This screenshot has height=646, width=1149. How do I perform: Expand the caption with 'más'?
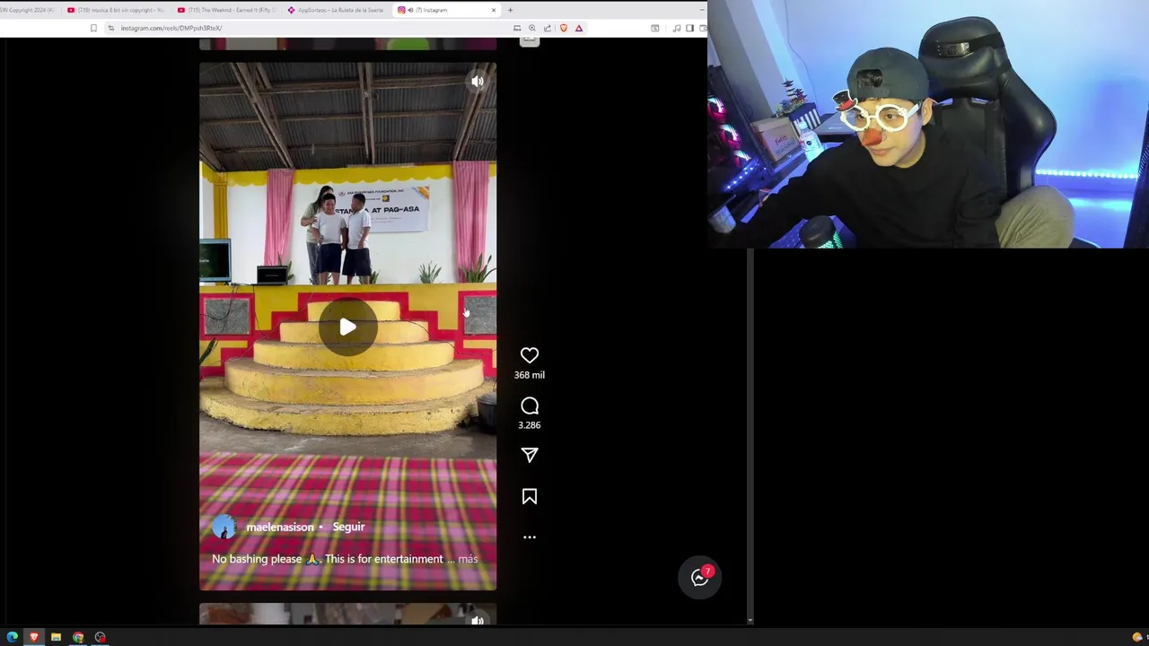(x=468, y=559)
